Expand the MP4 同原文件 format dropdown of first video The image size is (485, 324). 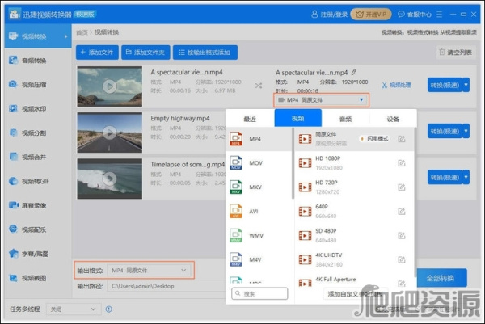pos(321,100)
